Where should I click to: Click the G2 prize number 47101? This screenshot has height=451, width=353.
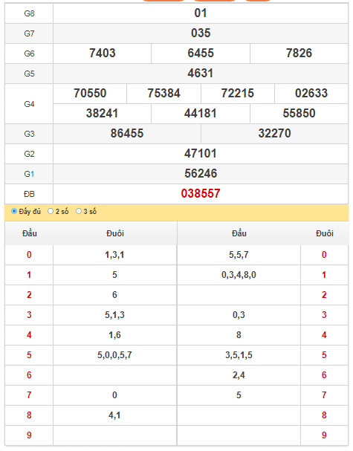pyautogui.click(x=201, y=153)
